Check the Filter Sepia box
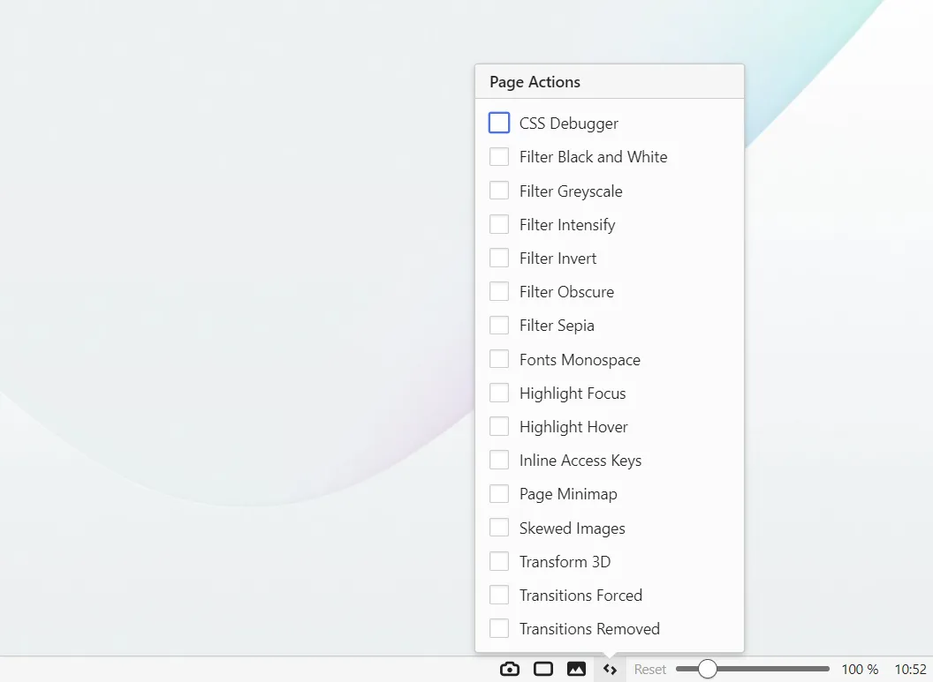Screen dimensions: 933x682 [499, 326]
